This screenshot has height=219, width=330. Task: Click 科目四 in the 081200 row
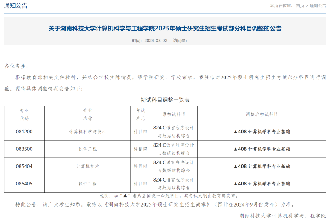(140, 132)
